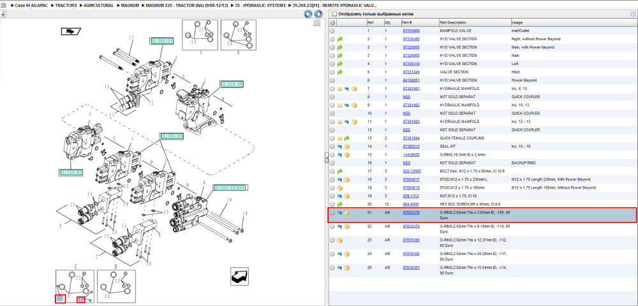Open the AGRICULTURAL breadcrumb level
Viewport: 638px width, 306px height.
pos(98,6)
